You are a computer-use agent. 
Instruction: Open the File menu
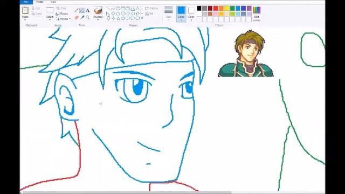pyautogui.click(x=26, y=2)
